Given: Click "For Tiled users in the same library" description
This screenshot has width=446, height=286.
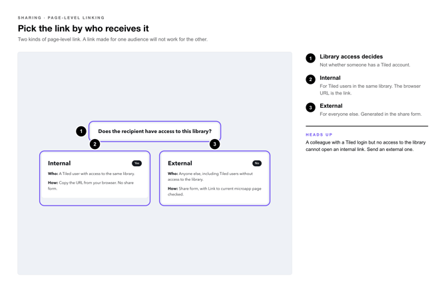Looking at the screenshot, I should point(370,90).
